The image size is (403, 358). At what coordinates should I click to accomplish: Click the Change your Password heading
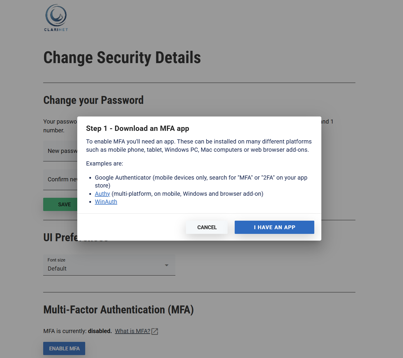(x=93, y=100)
